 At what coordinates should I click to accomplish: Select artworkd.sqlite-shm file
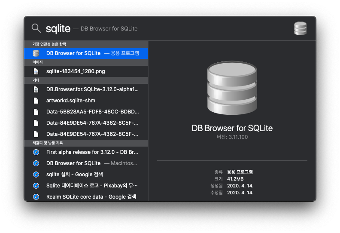pyautogui.click(x=86, y=101)
